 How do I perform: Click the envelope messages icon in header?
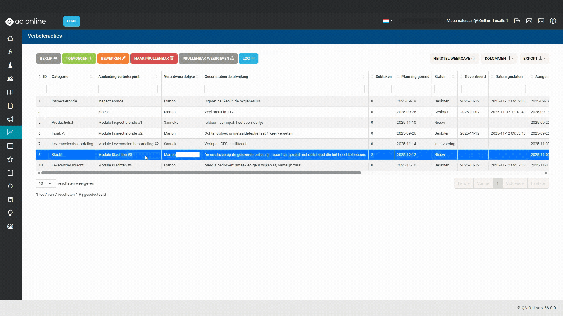(x=529, y=21)
